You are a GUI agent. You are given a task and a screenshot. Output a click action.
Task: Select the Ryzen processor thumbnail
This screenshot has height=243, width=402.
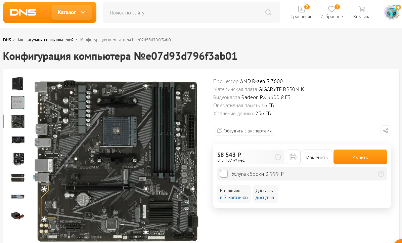point(18,102)
